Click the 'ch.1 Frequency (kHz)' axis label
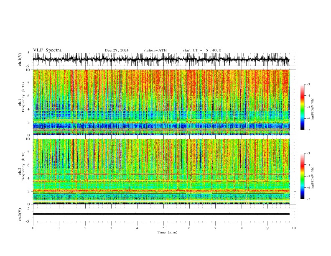331x256 pixels. [x=22, y=97]
